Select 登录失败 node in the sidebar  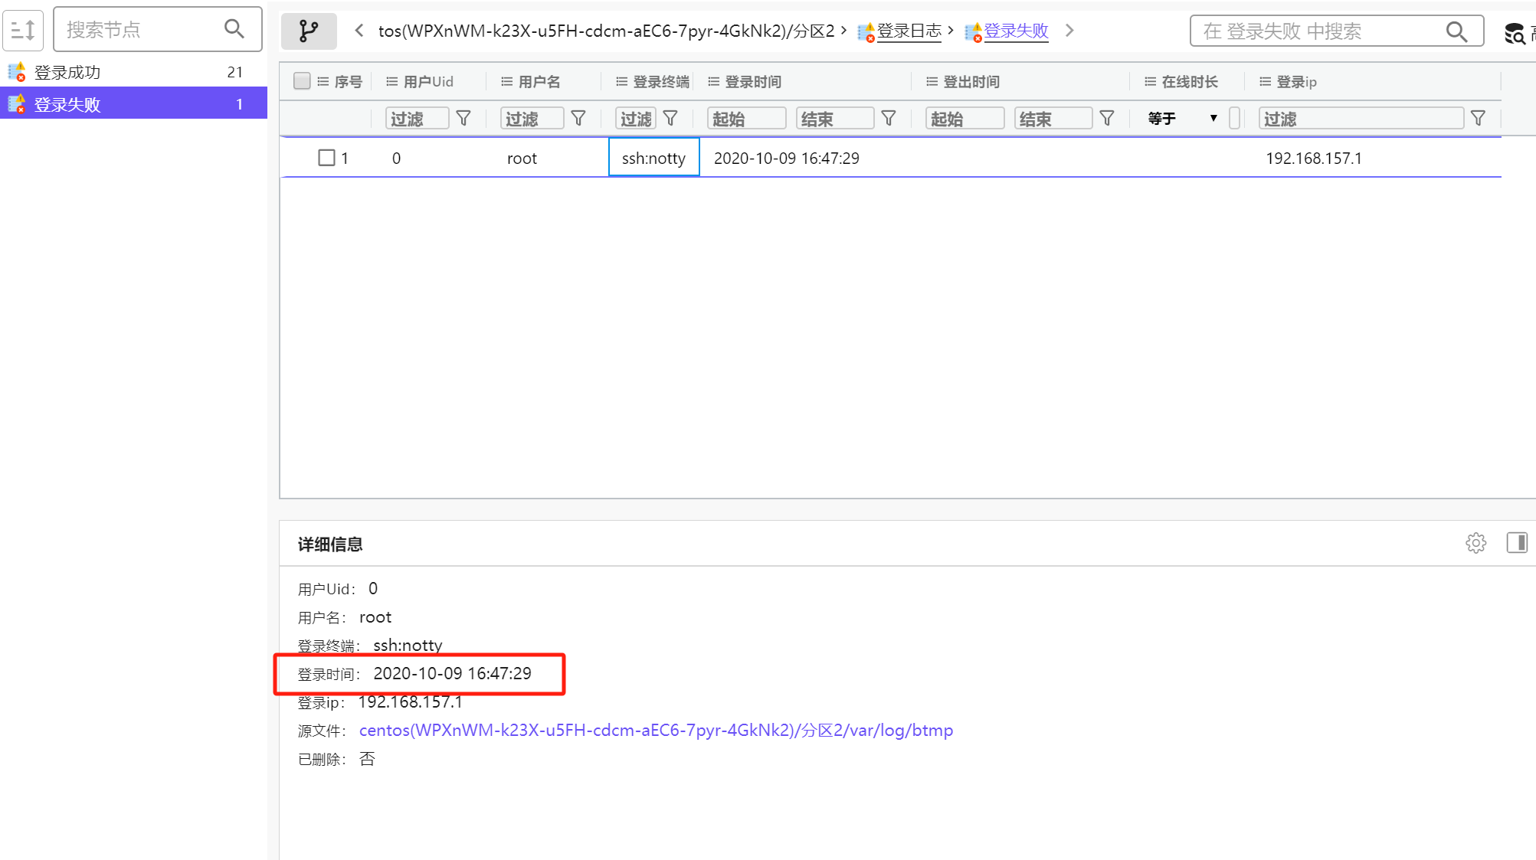point(67,104)
